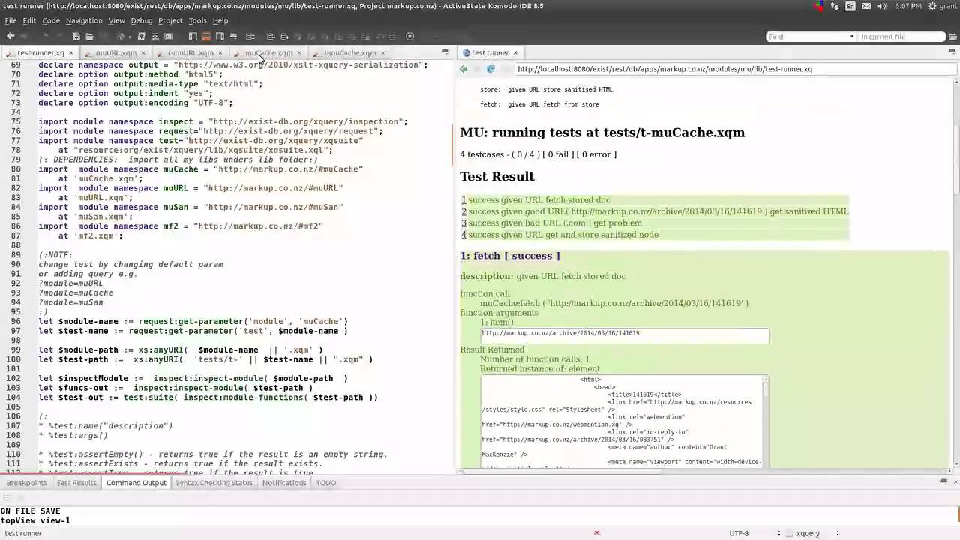Open the Breakpoints bottom panel tab
960x540 pixels.
click(27, 483)
